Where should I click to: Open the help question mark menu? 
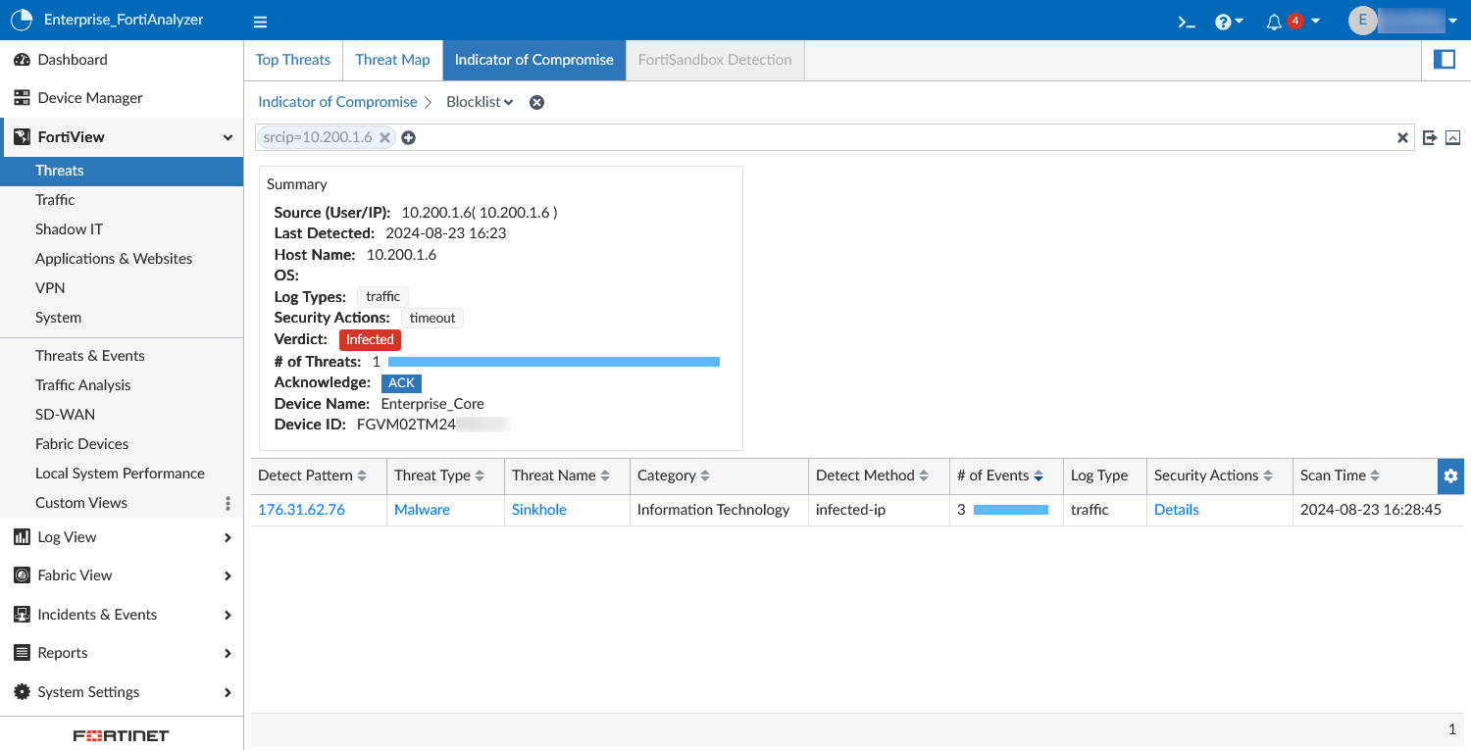pyautogui.click(x=1223, y=22)
